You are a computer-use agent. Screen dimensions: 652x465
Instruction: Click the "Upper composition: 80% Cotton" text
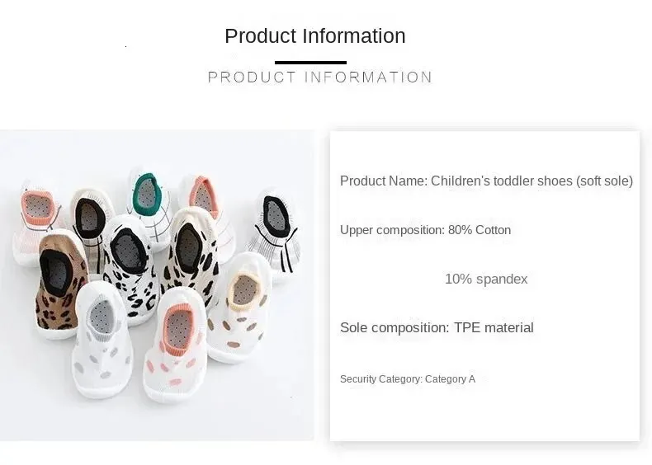point(425,230)
